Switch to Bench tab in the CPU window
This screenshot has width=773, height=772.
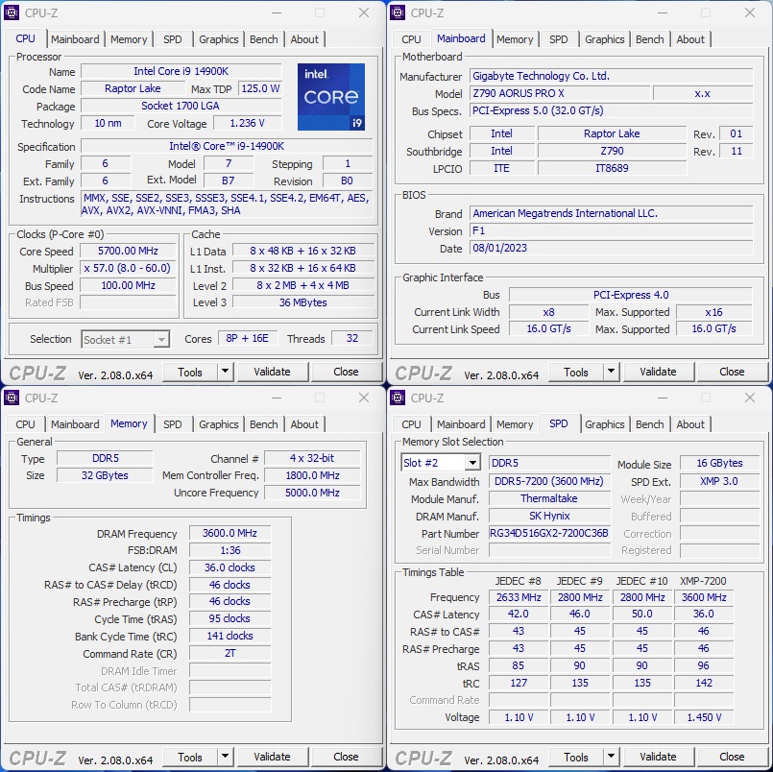click(x=264, y=39)
